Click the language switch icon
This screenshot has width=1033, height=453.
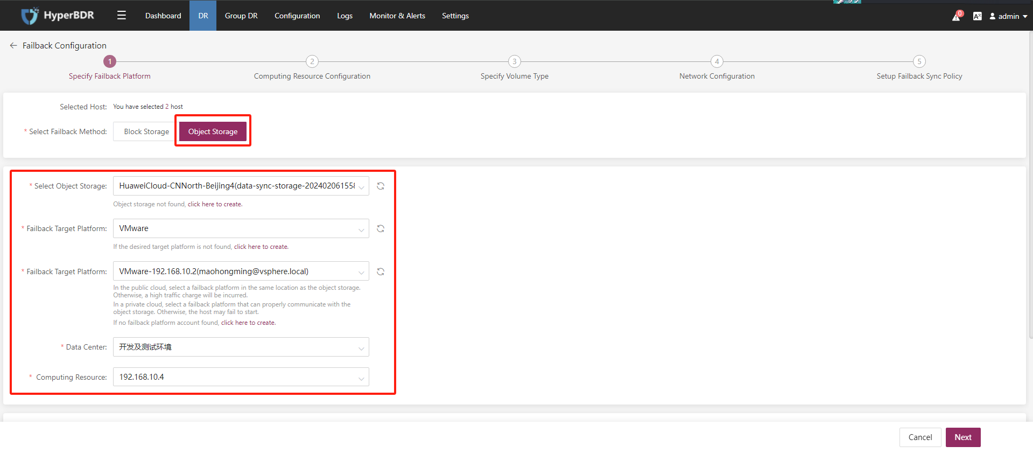coord(978,16)
